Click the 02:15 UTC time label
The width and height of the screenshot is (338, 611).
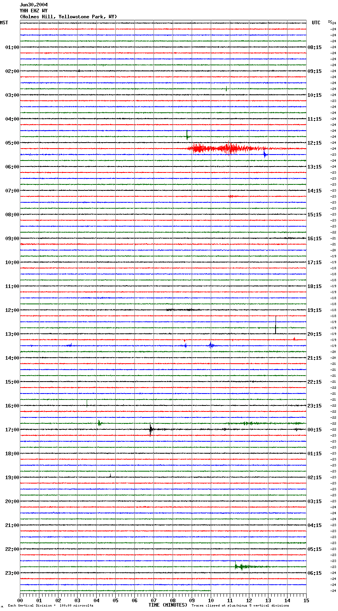pyautogui.click(x=315, y=478)
